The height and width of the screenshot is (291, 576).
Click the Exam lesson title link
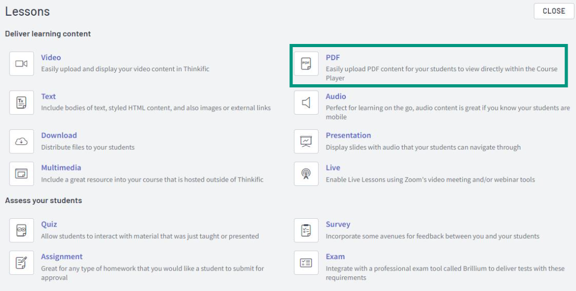335,256
